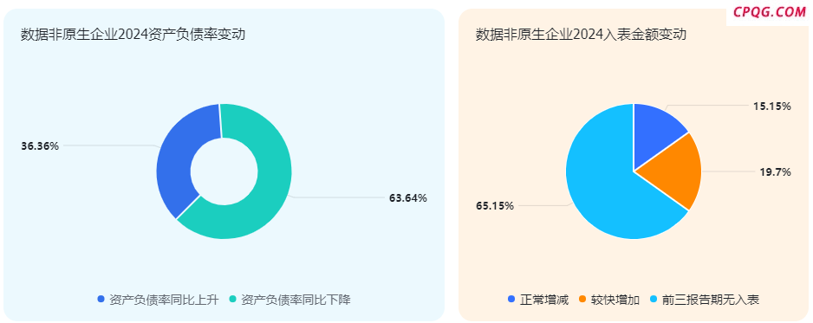This screenshot has height=323, width=813.
Task: Toggle the 资产负债率同比上升 legend dot
Action: [x=101, y=300]
